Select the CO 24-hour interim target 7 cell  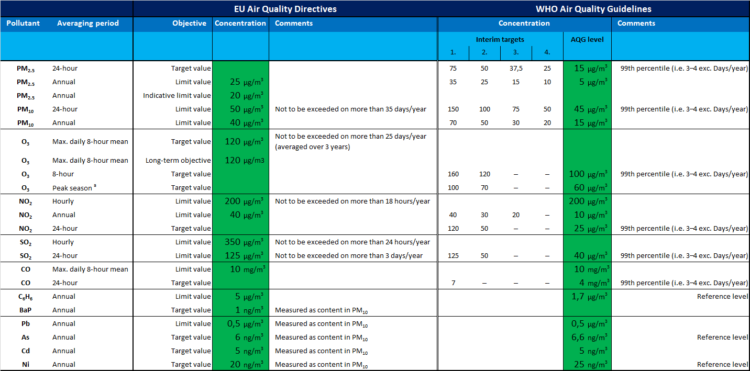(x=453, y=283)
